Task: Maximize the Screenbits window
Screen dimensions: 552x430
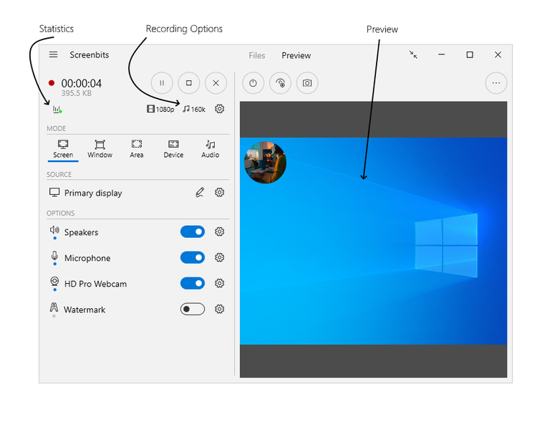Action: 470,54
